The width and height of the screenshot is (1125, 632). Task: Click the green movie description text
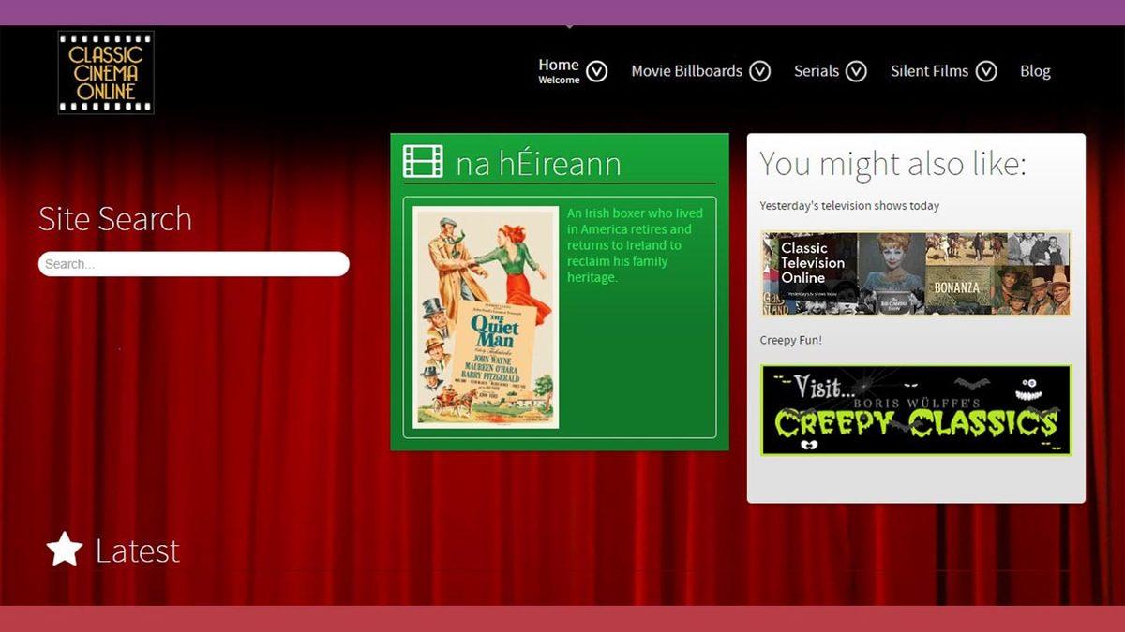coord(635,245)
